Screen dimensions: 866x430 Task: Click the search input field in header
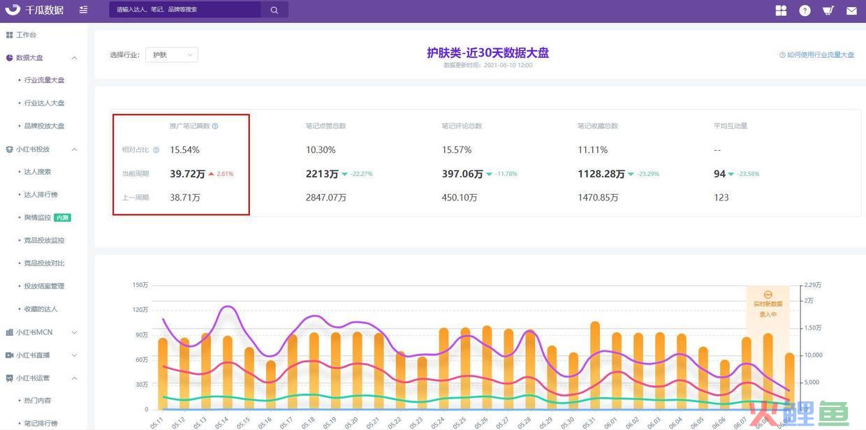[x=185, y=10]
